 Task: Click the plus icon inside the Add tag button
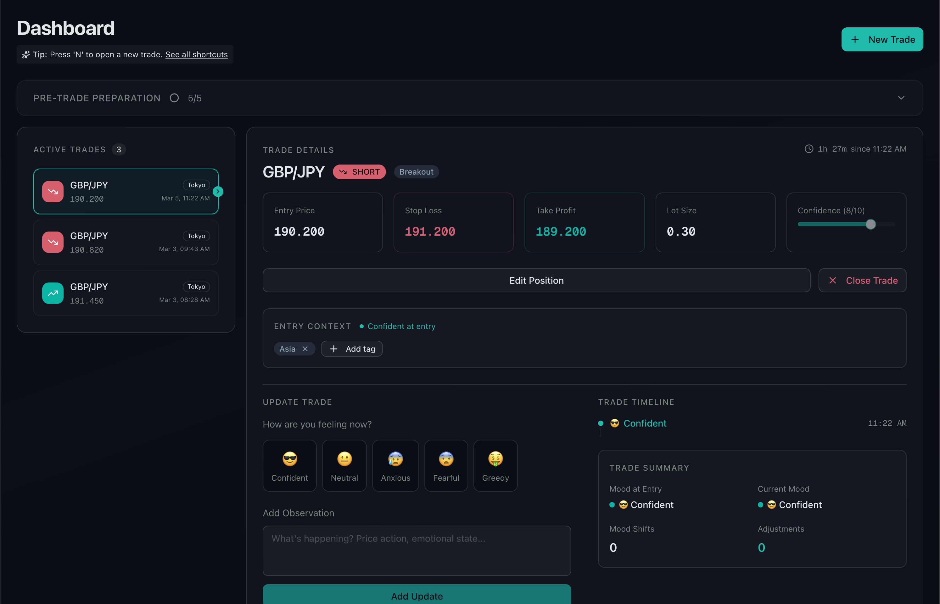334,349
